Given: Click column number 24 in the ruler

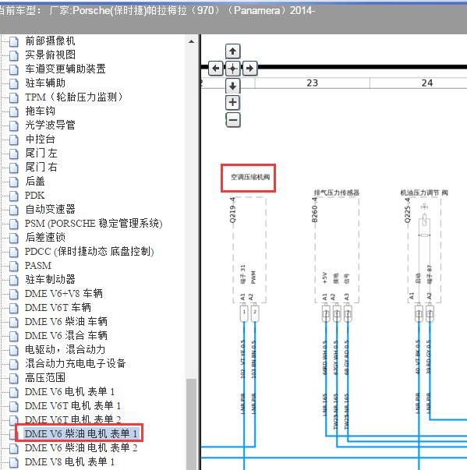Looking at the screenshot, I should (426, 83).
